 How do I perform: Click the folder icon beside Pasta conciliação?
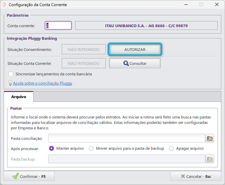(x=210, y=138)
